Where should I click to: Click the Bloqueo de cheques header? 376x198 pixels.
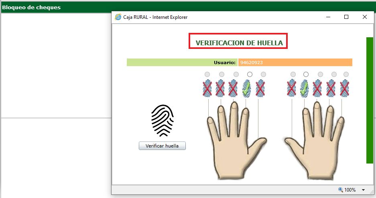[31, 8]
